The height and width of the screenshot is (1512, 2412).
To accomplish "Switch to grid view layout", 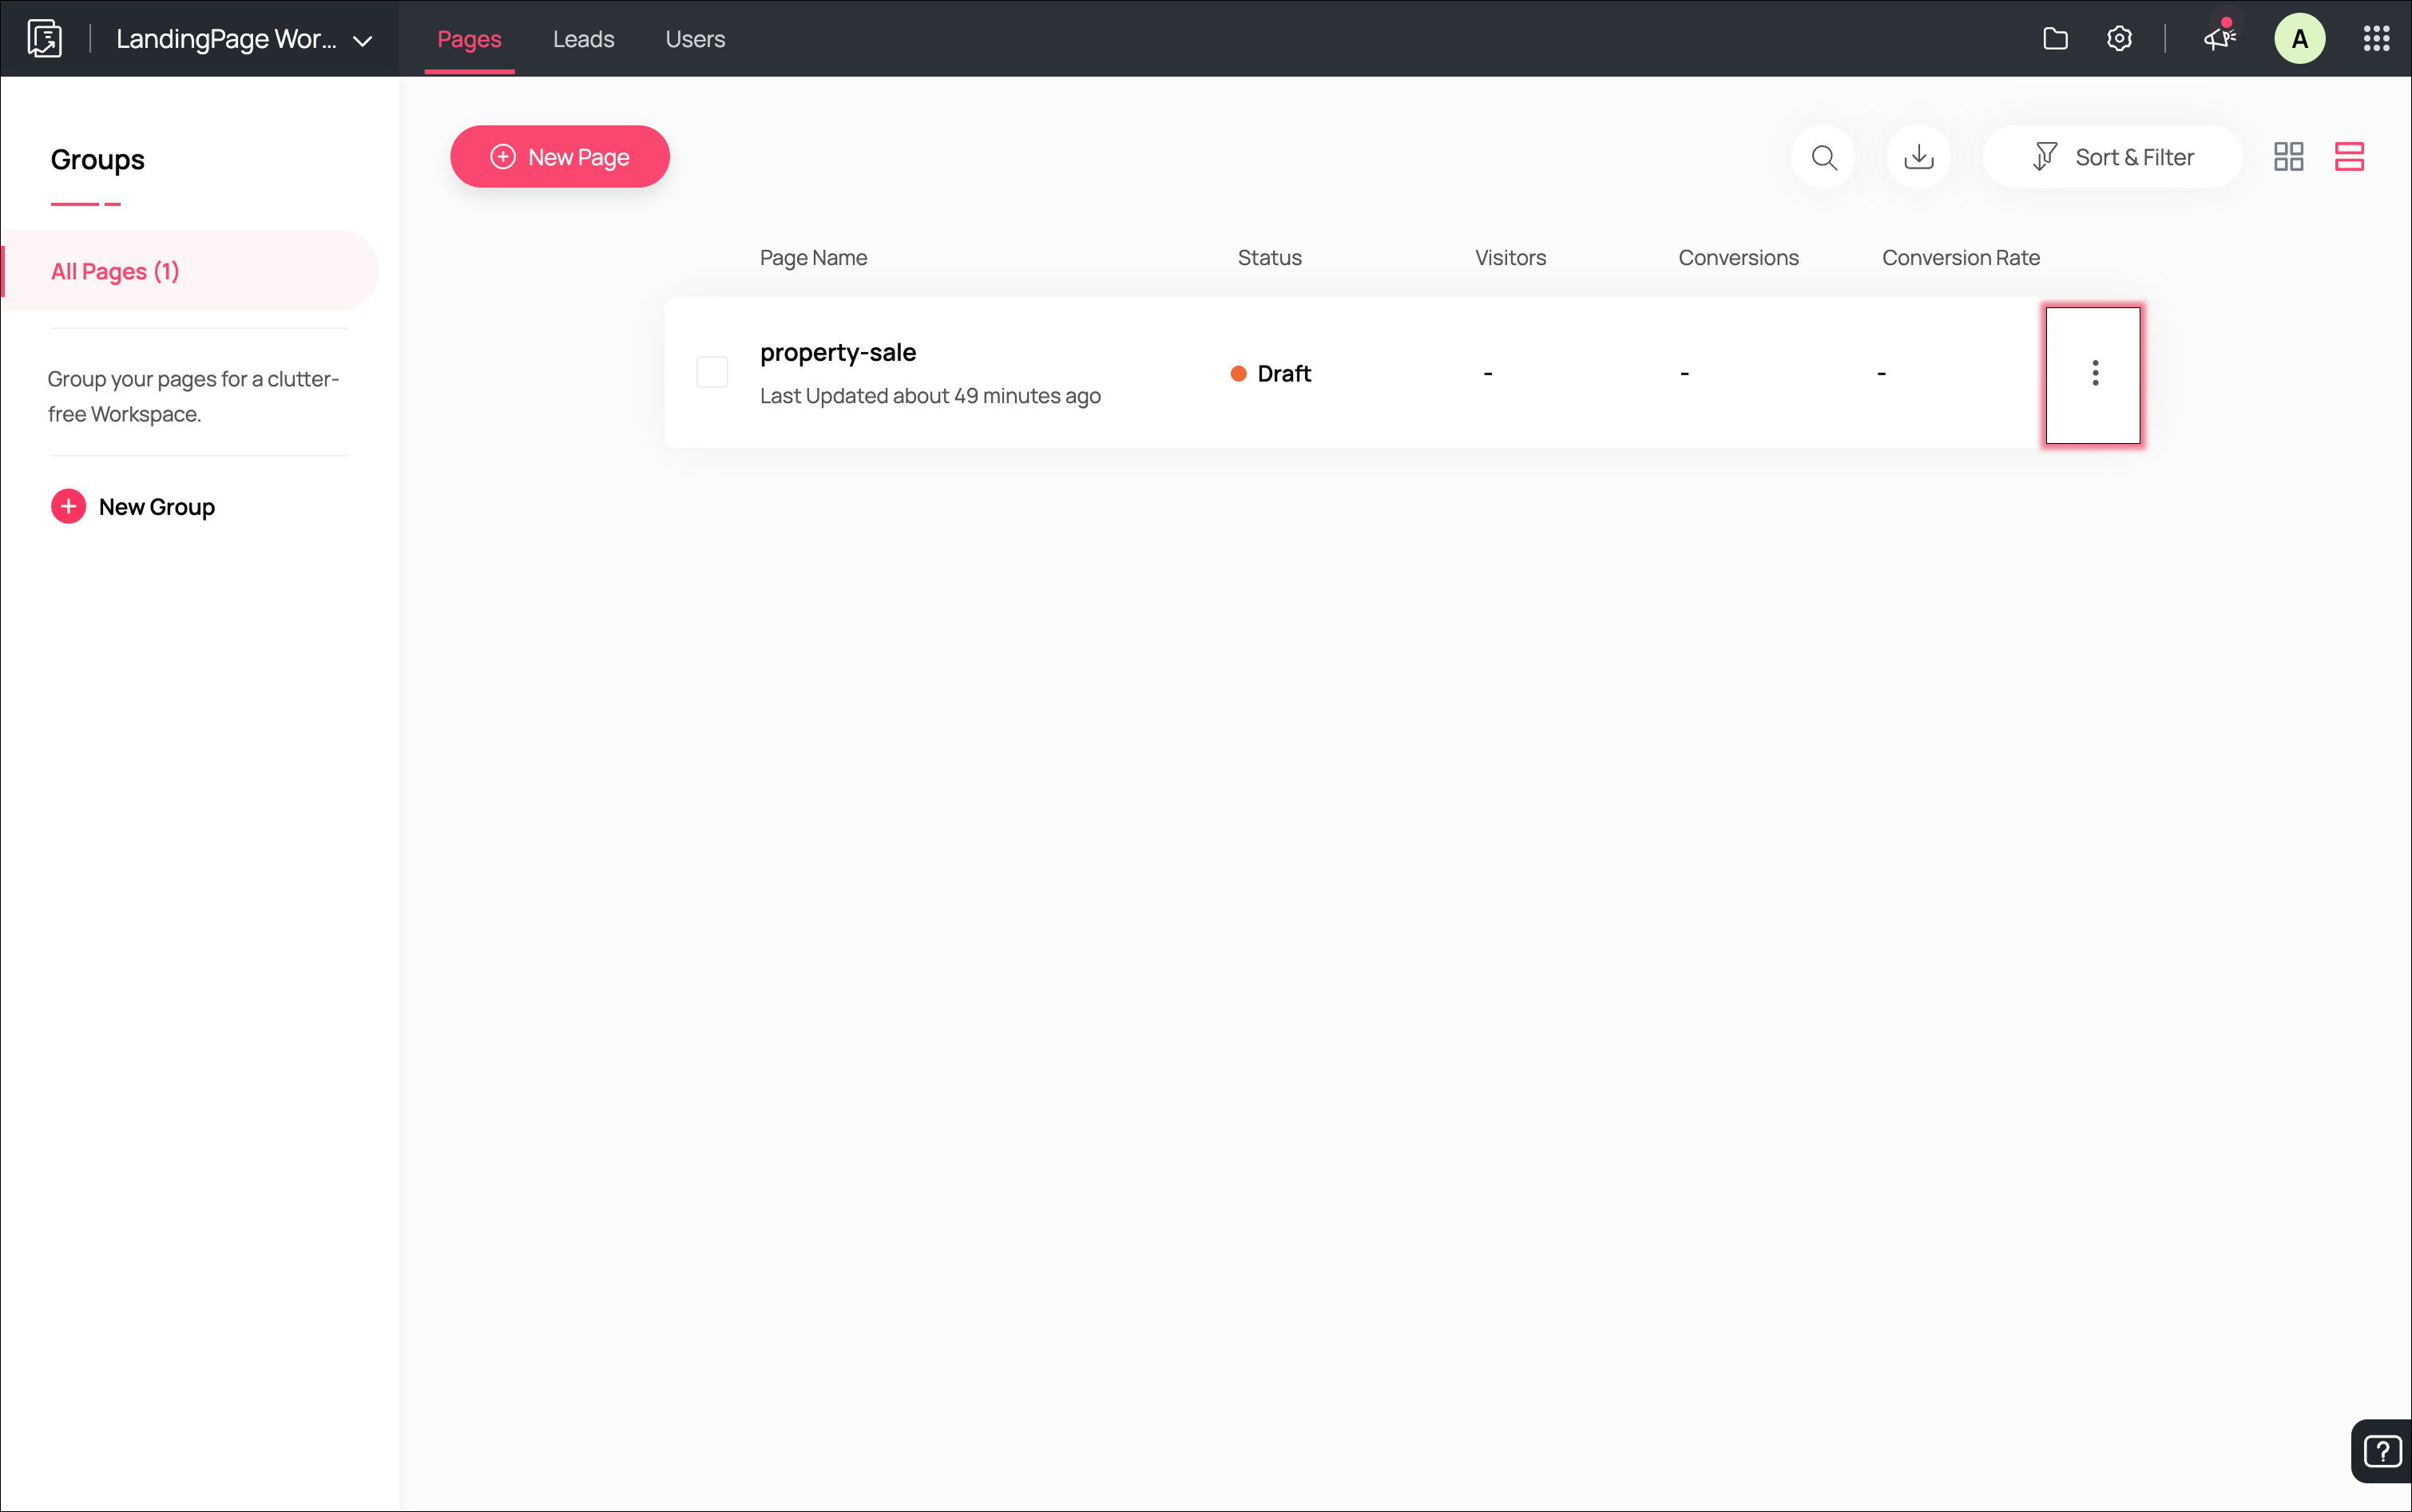I will [x=2288, y=157].
